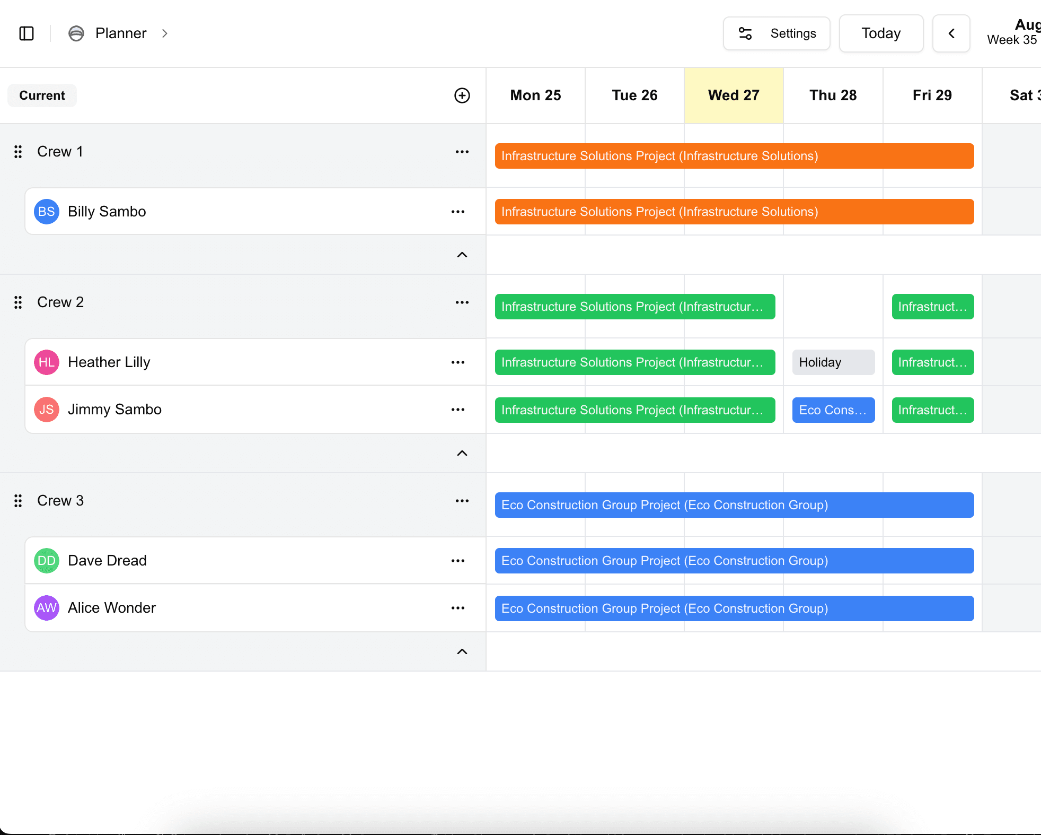This screenshot has height=835, width=1041.
Task: Collapse the Crew 2 section
Action: coord(462,454)
